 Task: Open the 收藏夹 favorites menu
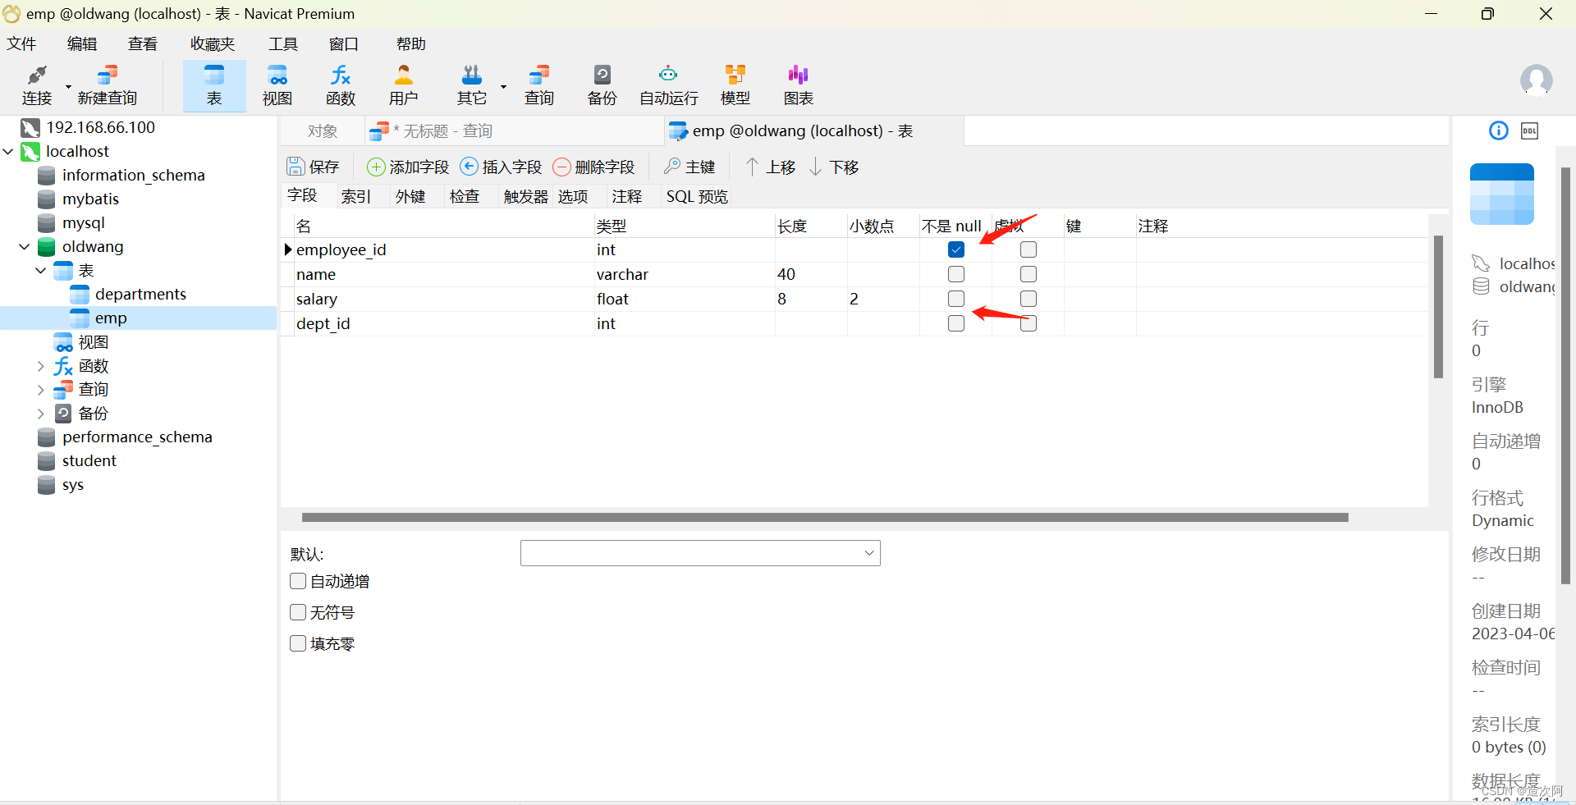213,43
